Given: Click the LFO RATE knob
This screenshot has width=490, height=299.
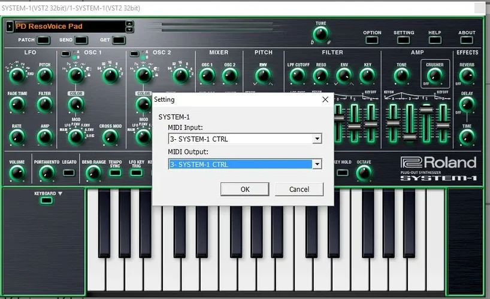Looking at the screenshot, I should 17,137.
